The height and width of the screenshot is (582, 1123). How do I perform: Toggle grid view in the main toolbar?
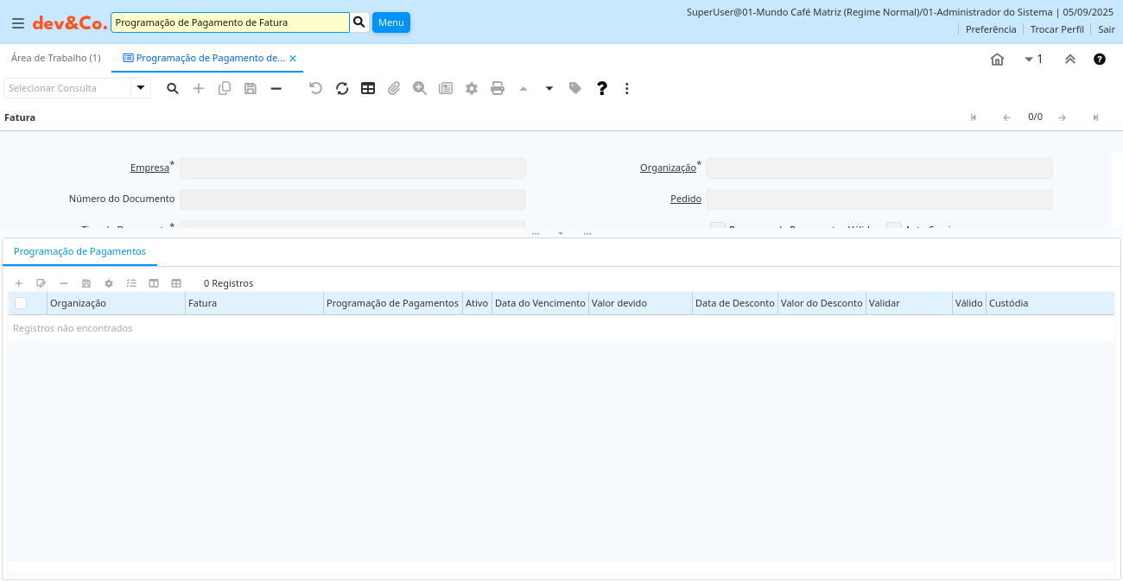[x=368, y=88]
